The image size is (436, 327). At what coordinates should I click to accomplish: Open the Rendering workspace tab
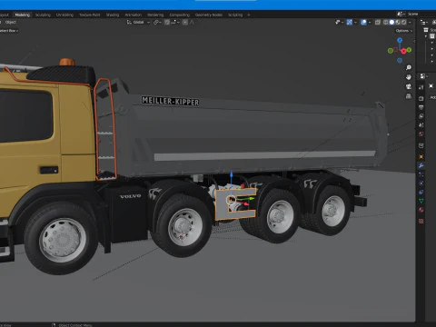pos(155,15)
